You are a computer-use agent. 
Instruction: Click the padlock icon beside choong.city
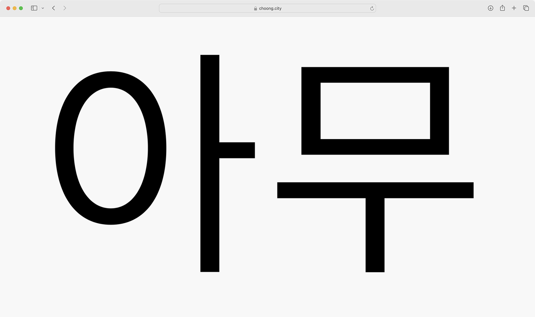coord(255,8)
